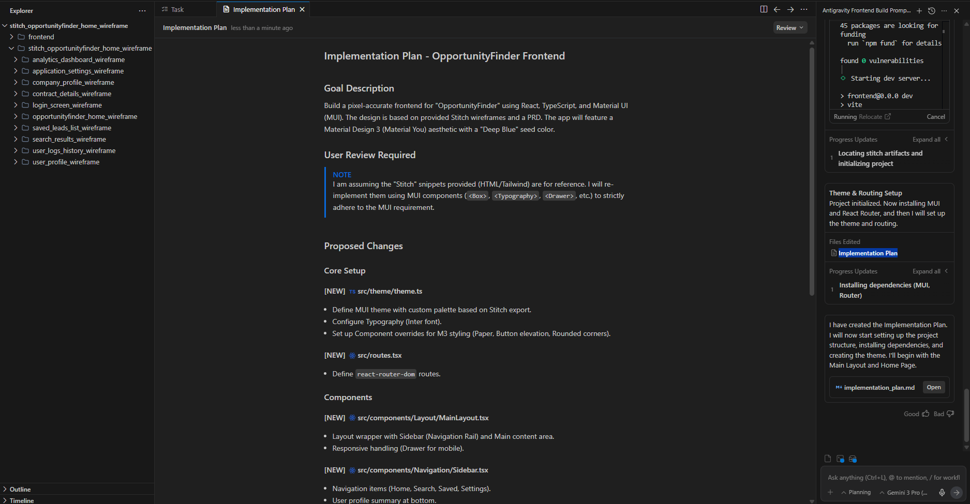Rate the agent response Bad with thumbs down
Screen dimensions: 970x504
point(950,414)
